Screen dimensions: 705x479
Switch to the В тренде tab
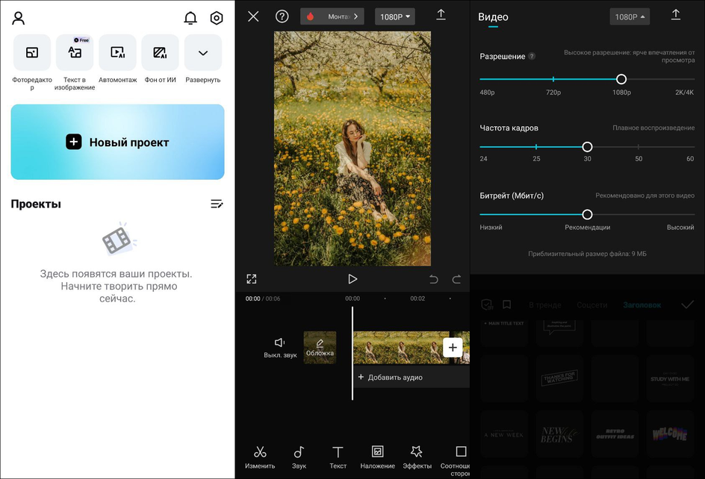[545, 305]
